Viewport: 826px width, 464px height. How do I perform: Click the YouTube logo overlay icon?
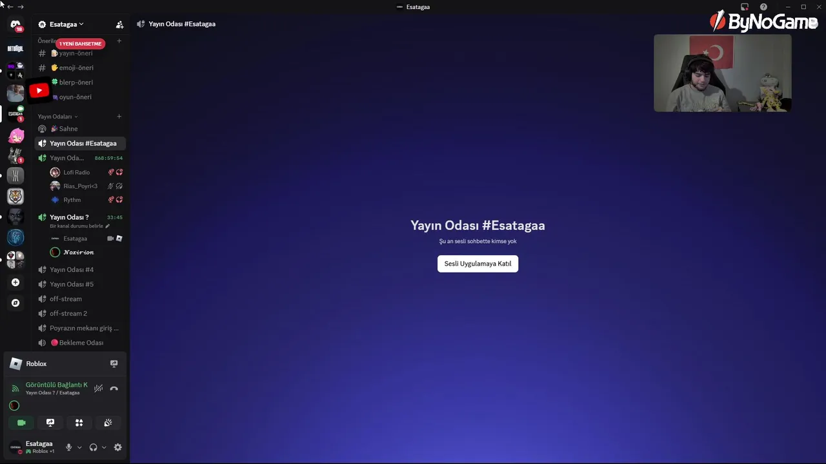point(39,90)
